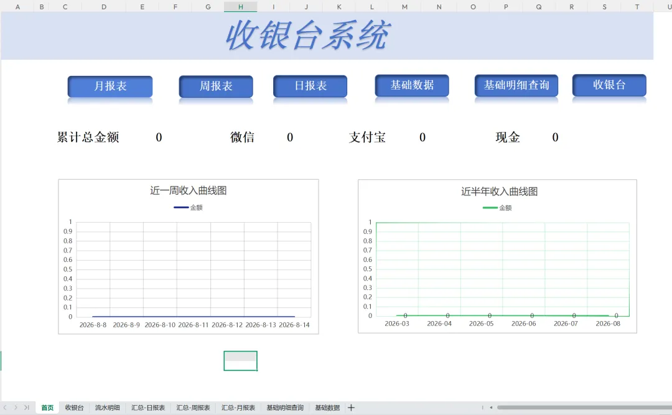The image size is (672, 415).
Task: Open the 基础明细查询 sheet tab
Action: coord(284,408)
